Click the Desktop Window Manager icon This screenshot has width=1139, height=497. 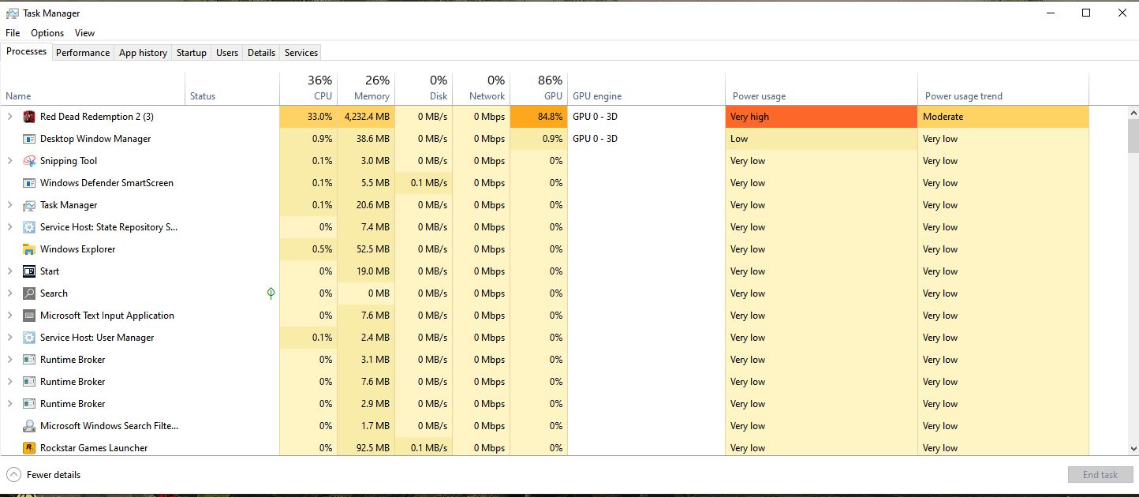tap(29, 139)
